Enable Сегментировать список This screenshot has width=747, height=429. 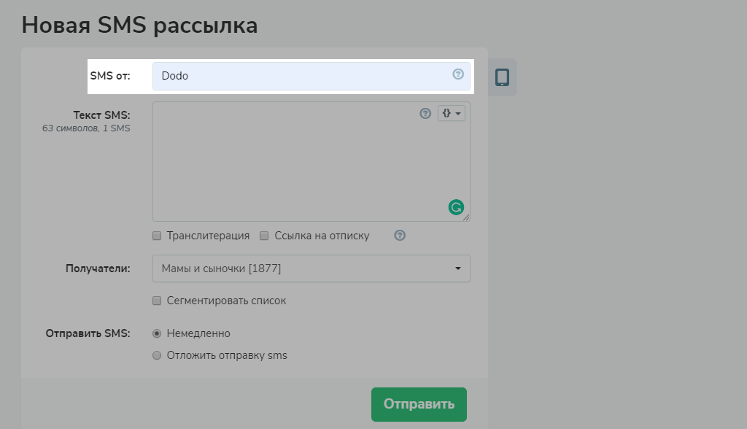click(x=157, y=301)
